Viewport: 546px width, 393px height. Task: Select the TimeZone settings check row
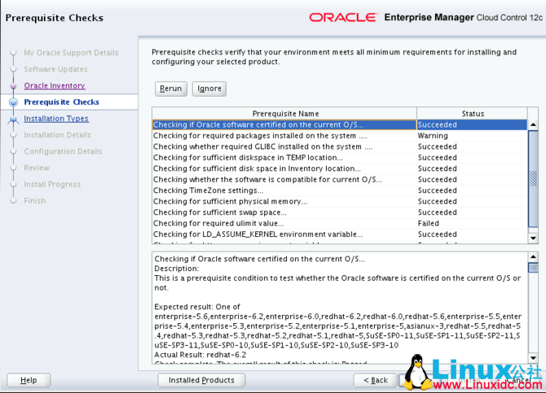tap(340, 190)
